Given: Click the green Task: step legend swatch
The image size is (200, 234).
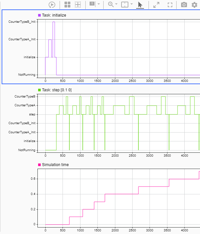Looking at the screenshot, I should [x=39, y=90].
